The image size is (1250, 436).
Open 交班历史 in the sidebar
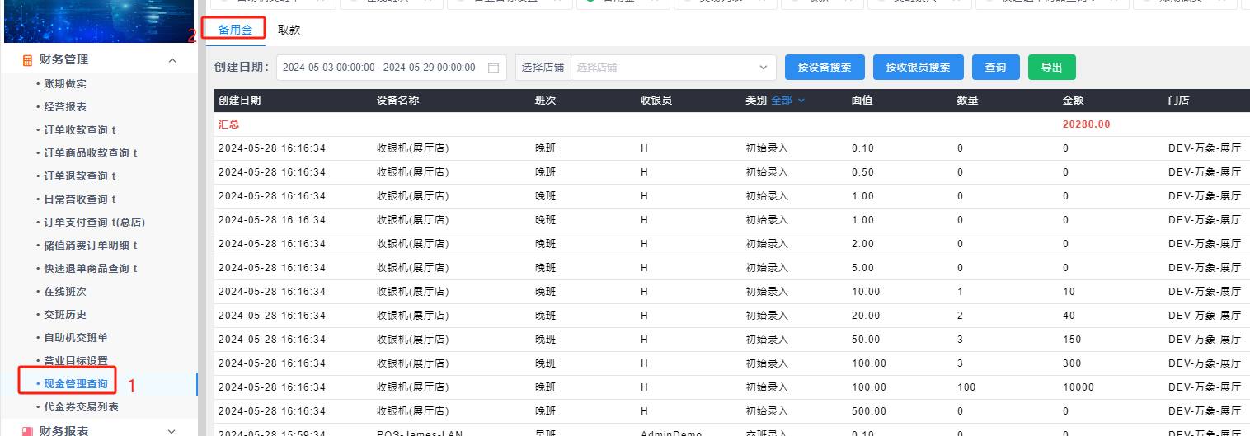point(65,315)
